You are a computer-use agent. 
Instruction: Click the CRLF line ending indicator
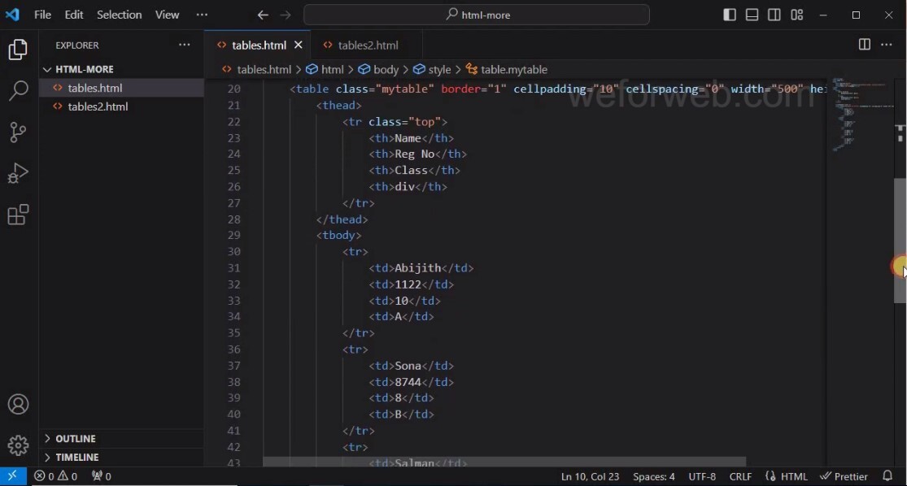click(x=740, y=476)
